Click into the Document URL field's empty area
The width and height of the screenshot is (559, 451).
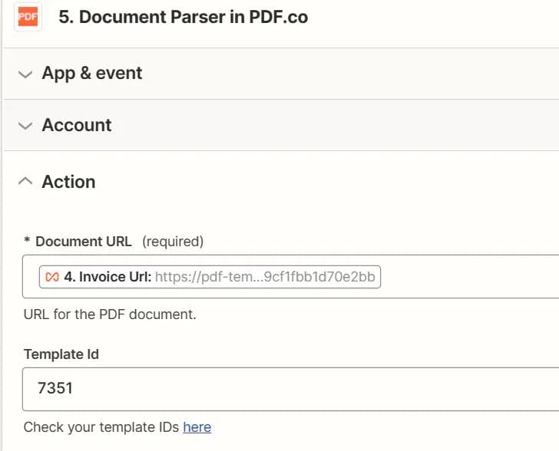(468, 277)
